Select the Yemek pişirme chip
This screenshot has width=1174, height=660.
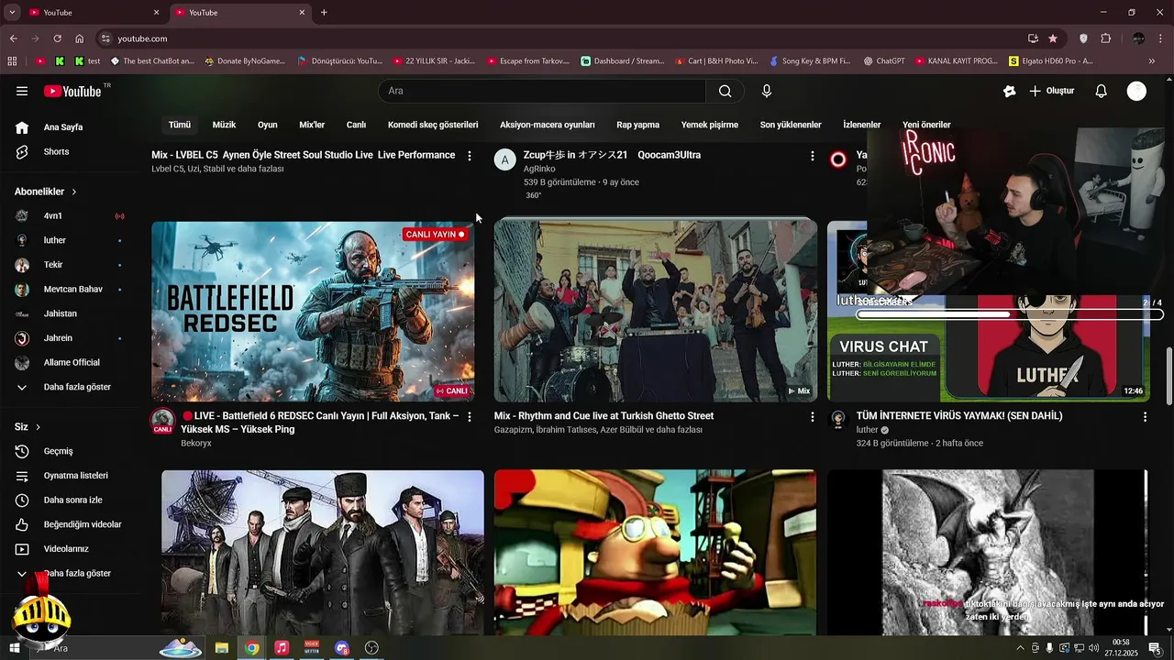pos(710,125)
